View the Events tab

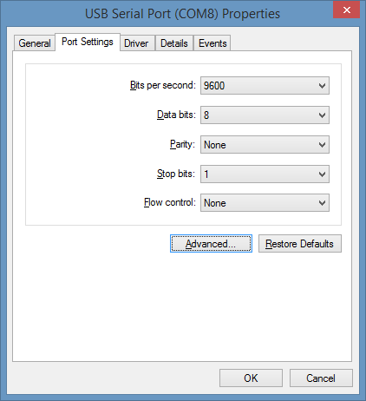coord(212,43)
